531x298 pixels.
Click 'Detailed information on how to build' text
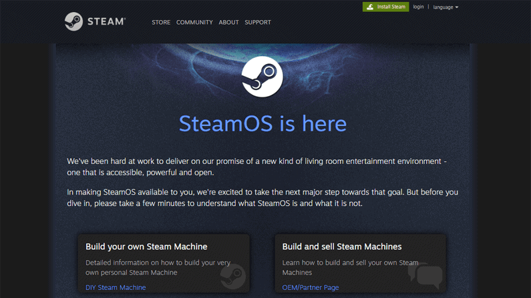(158, 267)
